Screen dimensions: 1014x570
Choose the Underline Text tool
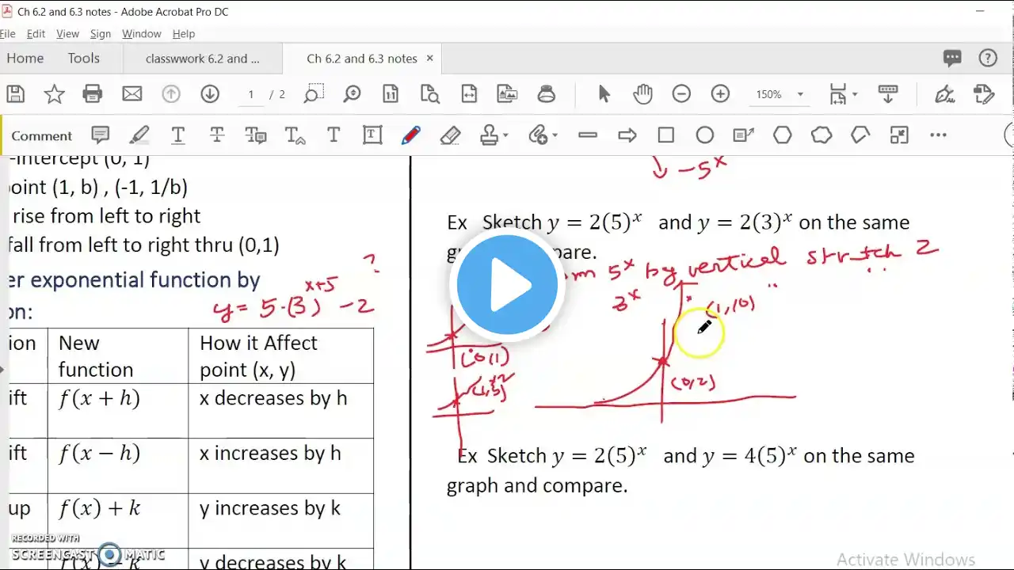pos(178,135)
